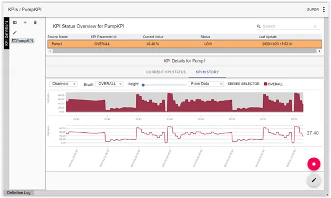Click on the OVERALL line chart
Image resolution: width=331 pixels, height=198 pixels.
pos(185,134)
